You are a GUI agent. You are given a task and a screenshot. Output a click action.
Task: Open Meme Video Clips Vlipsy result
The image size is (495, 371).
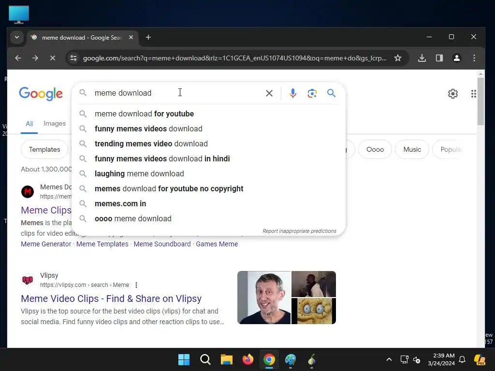[111, 299]
